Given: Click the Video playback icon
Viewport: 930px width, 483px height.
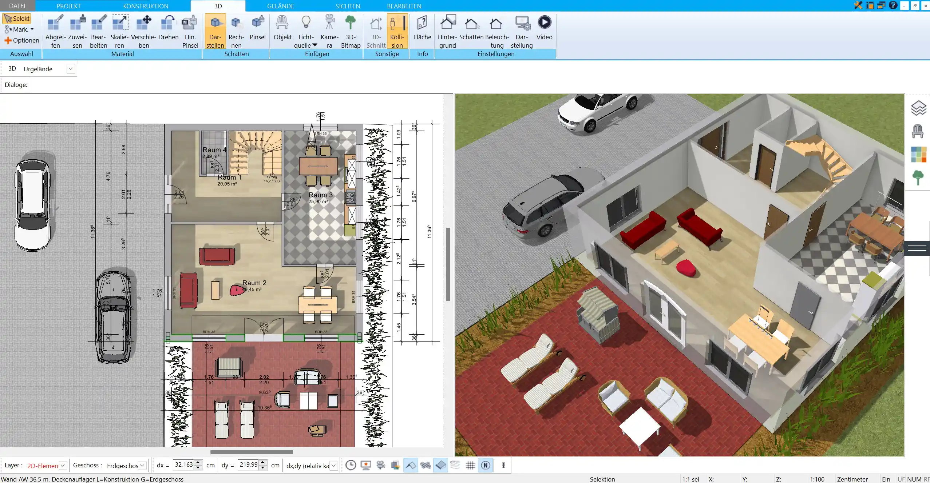Looking at the screenshot, I should coord(544,22).
